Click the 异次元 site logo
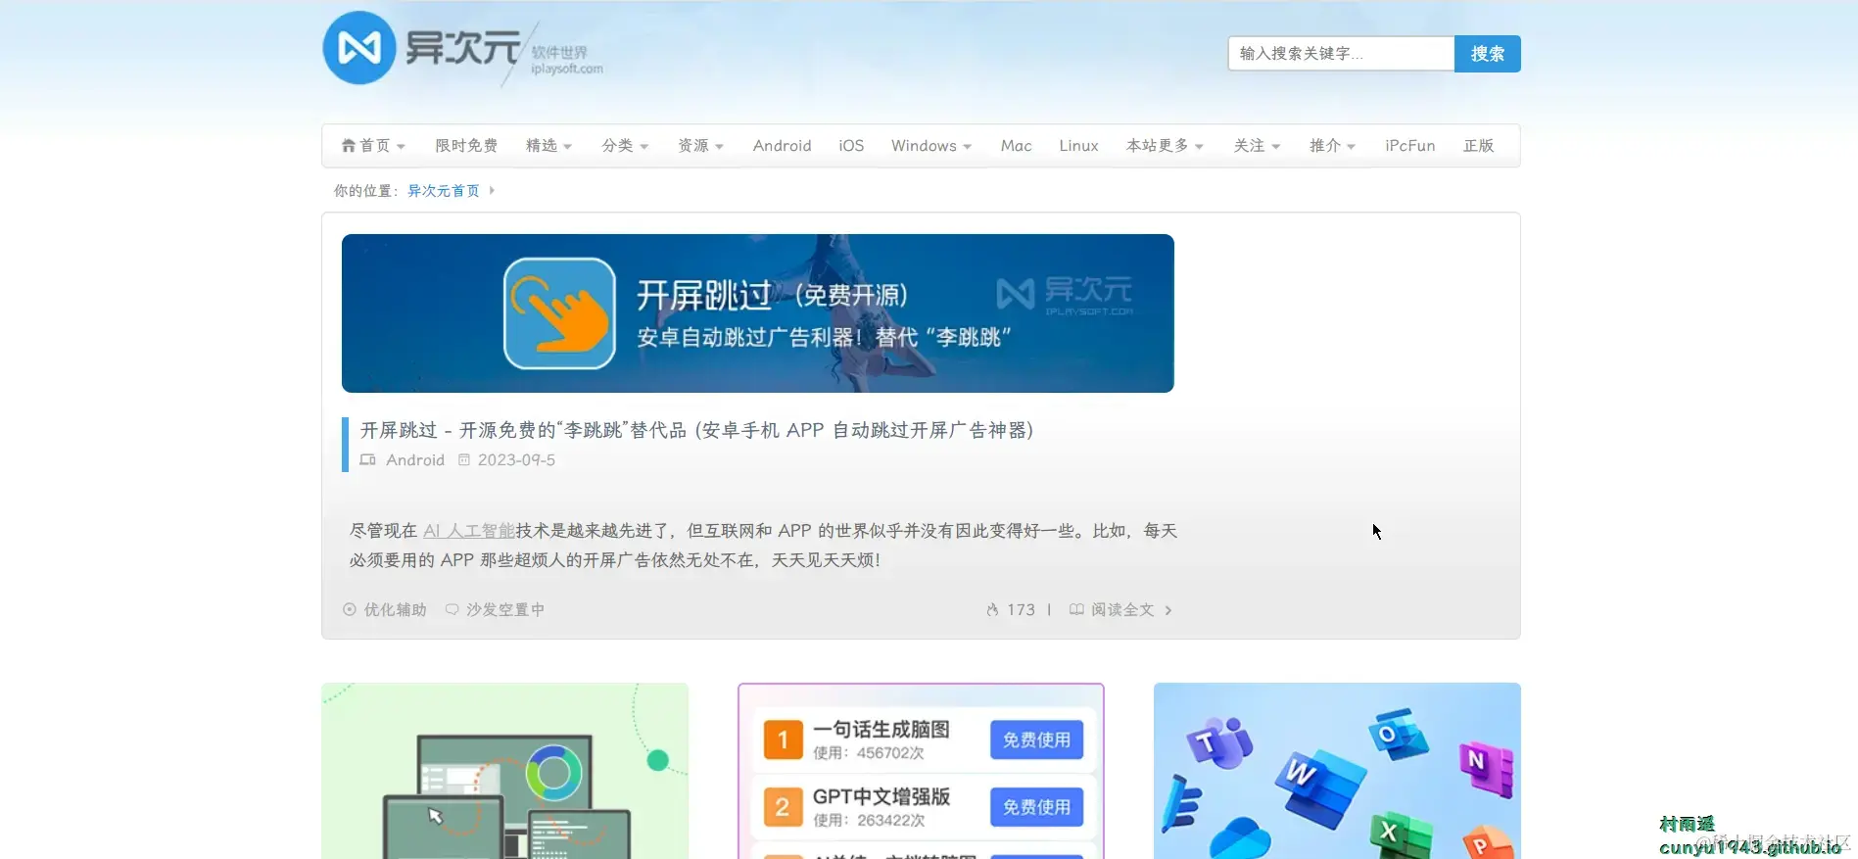 point(463,49)
